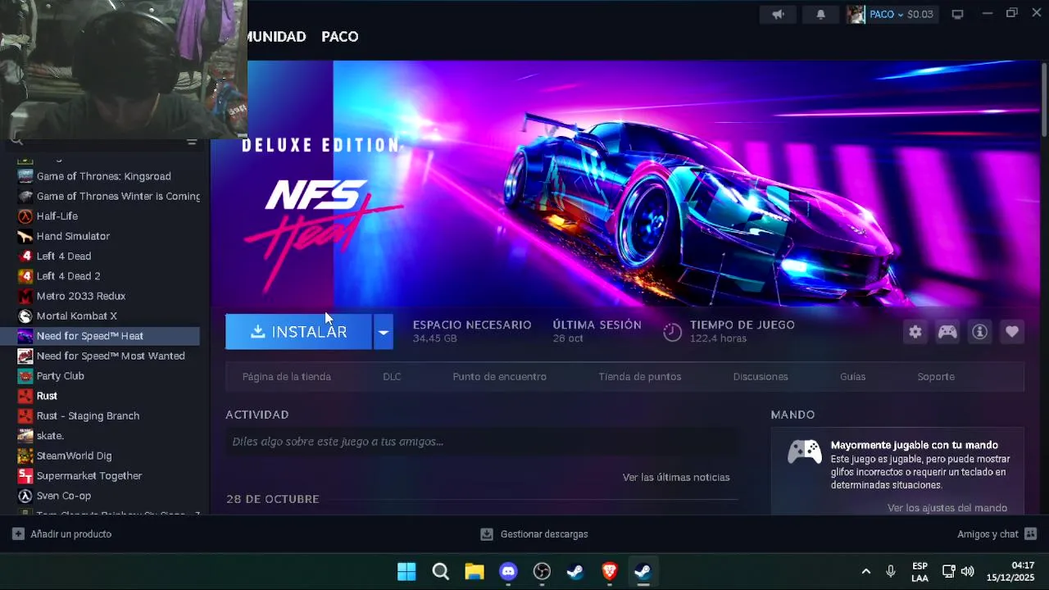Screen dimensions: 1049x590
Task: Open controller settings gamepad icon
Action: pyautogui.click(x=947, y=332)
